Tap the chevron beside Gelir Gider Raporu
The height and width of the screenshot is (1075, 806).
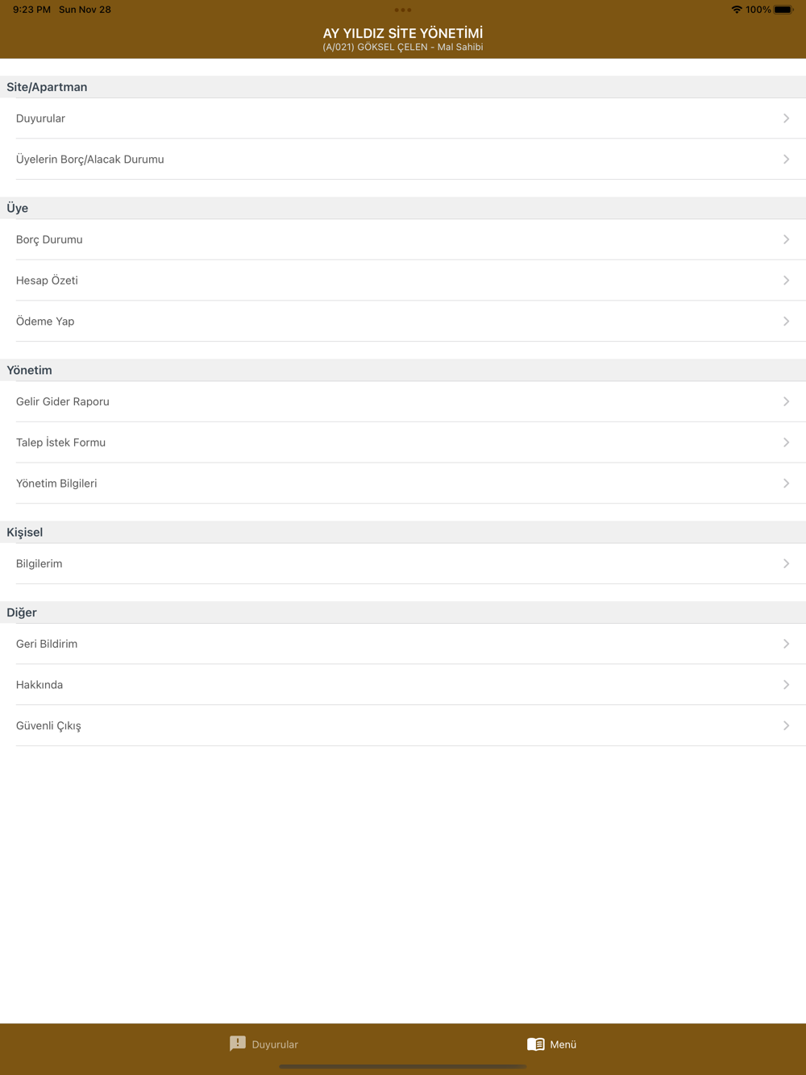786,401
